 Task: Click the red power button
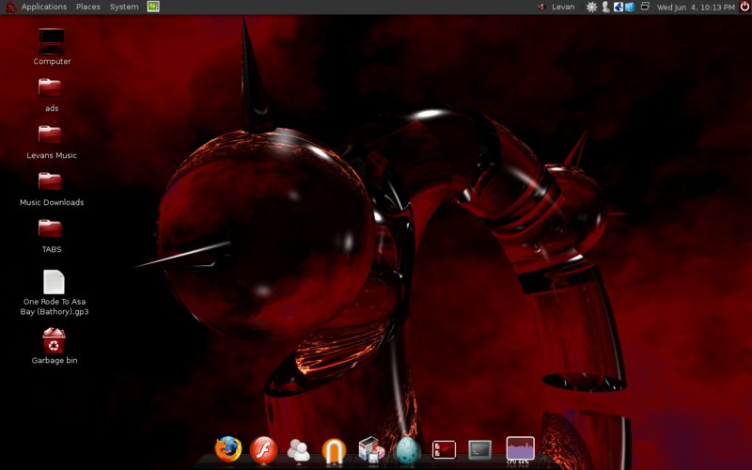[x=744, y=7]
